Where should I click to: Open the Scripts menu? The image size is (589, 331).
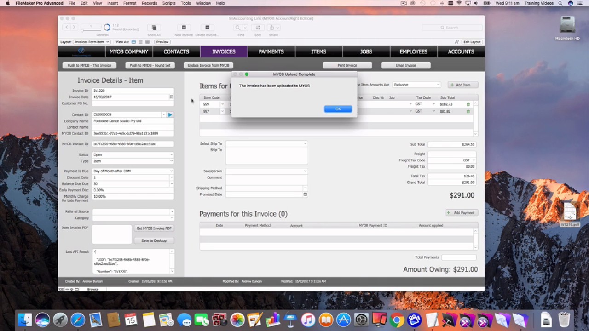(169, 3)
